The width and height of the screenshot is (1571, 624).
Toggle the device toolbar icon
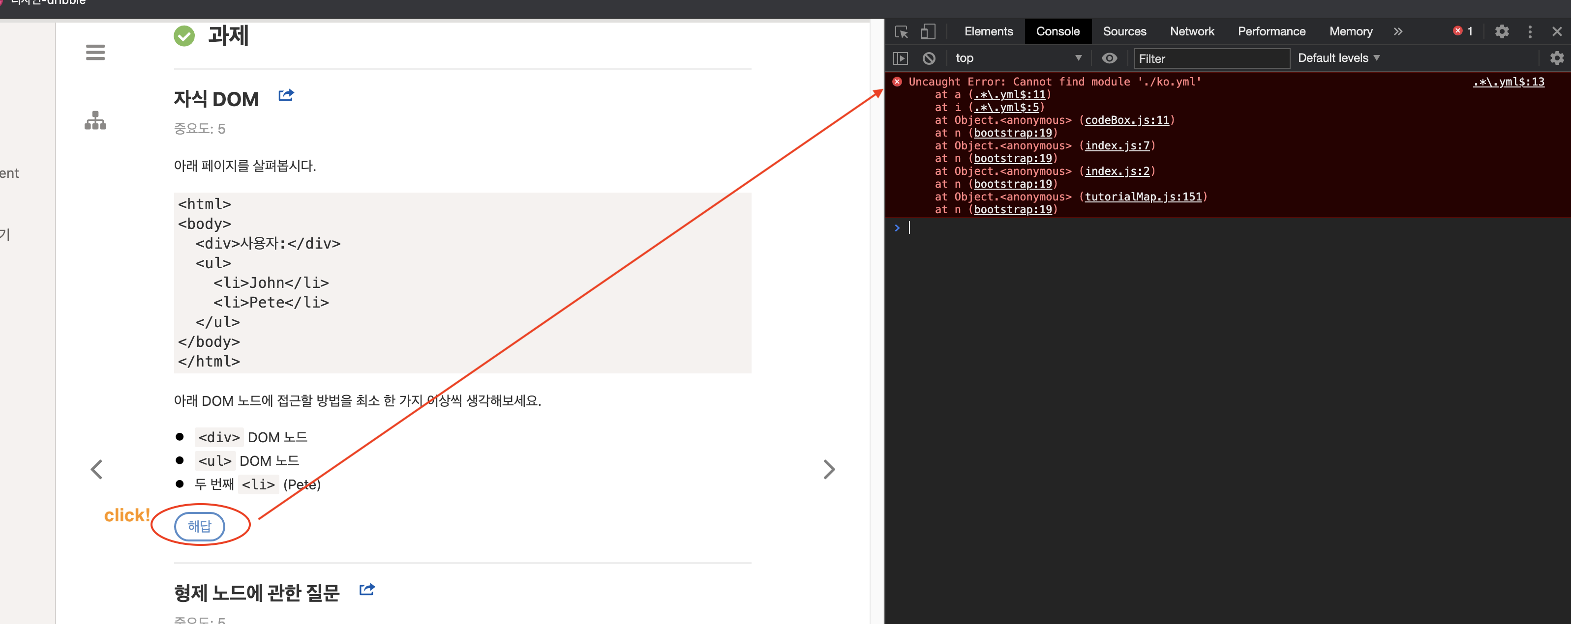click(928, 31)
